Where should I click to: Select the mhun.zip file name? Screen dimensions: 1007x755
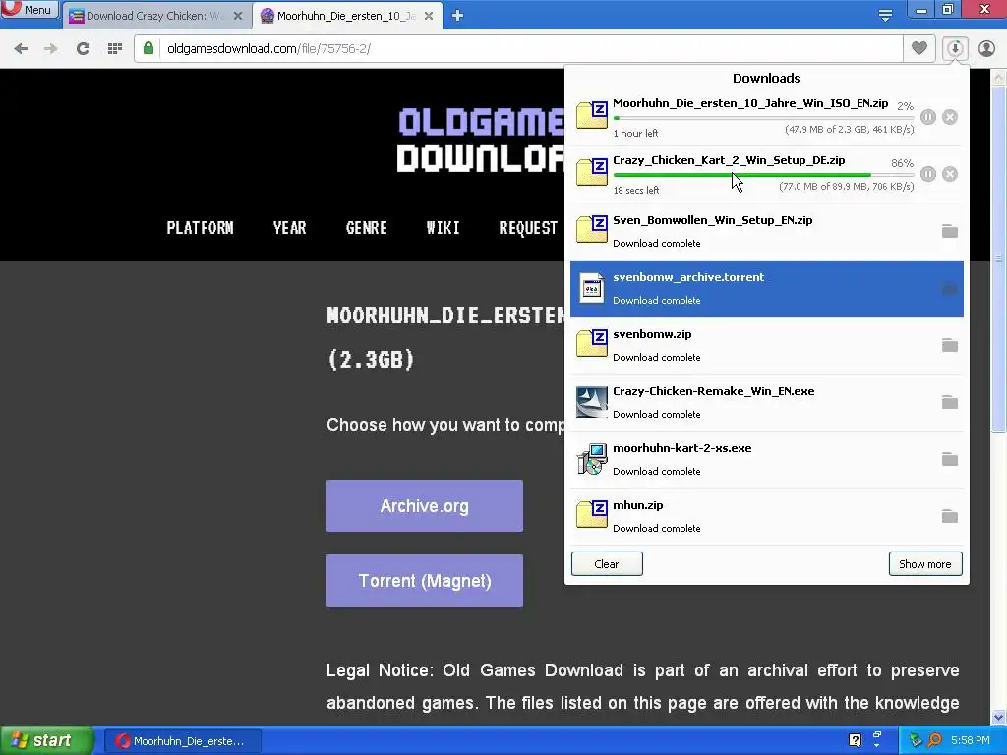[637, 506]
